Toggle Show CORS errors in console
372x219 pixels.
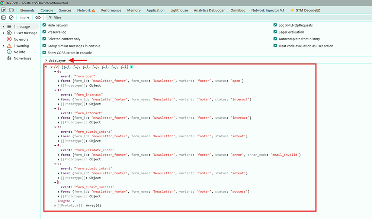click(44, 53)
